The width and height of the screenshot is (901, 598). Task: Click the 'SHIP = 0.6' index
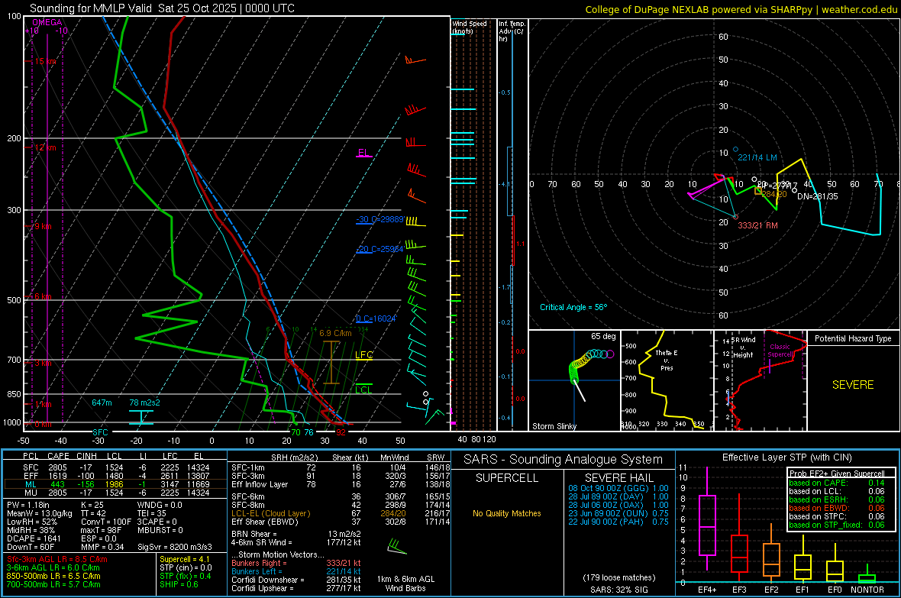pos(179,584)
